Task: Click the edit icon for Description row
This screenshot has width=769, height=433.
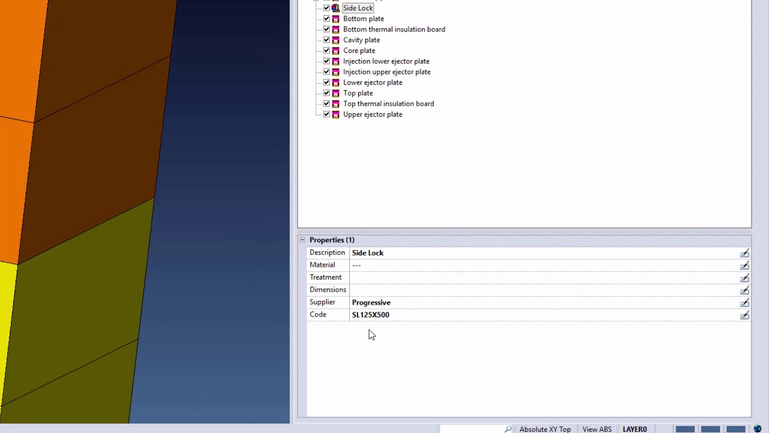Action: pos(744,253)
